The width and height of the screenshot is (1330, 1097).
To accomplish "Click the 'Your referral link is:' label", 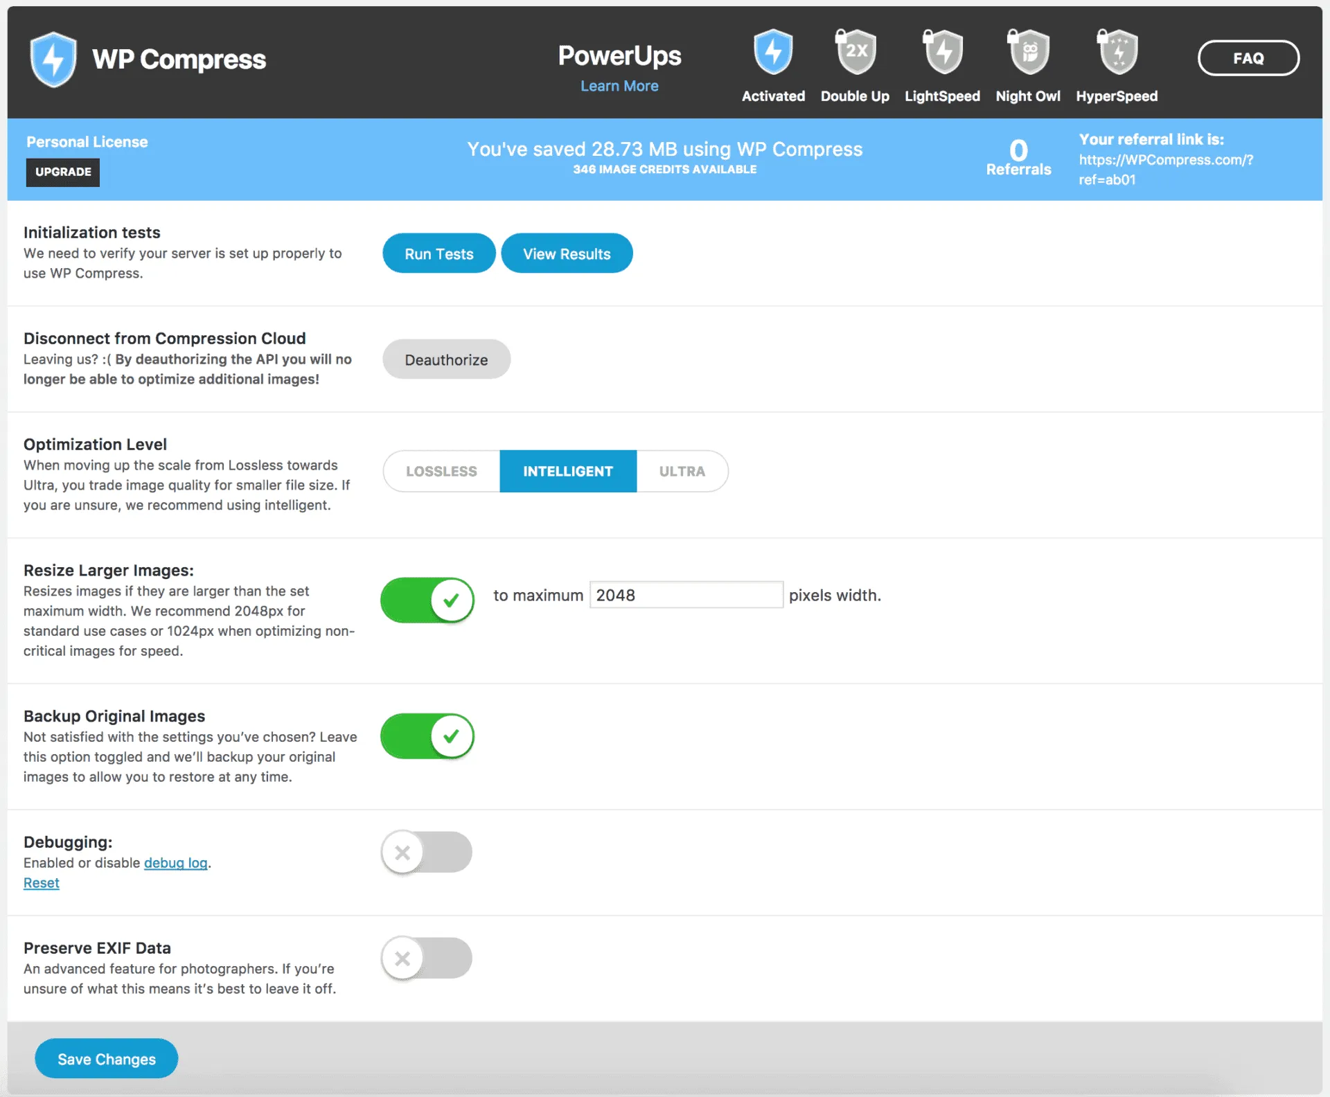I will click(x=1151, y=139).
